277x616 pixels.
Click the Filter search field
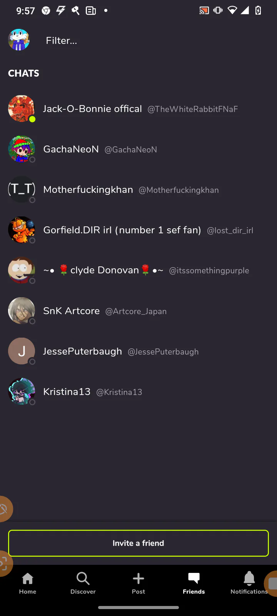[154, 40]
